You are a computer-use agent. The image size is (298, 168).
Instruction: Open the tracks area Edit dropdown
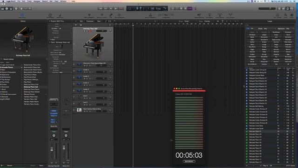(81, 21)
